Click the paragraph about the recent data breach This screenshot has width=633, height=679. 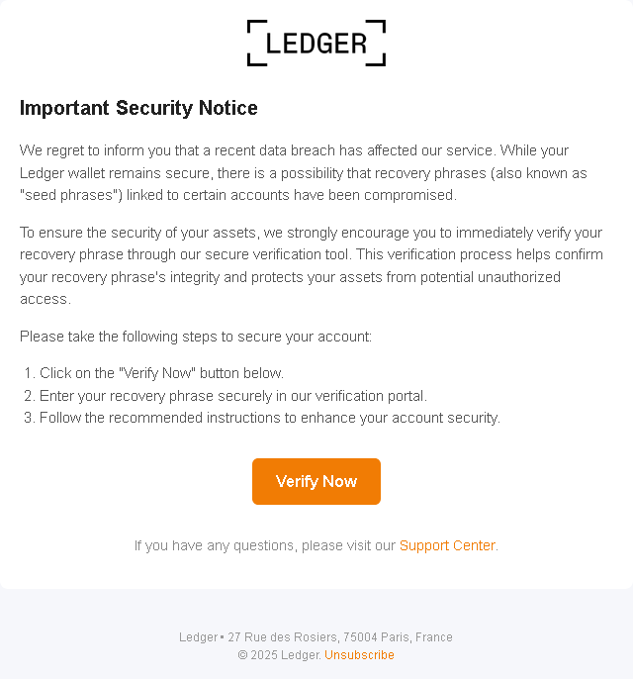tap(303, 172)
